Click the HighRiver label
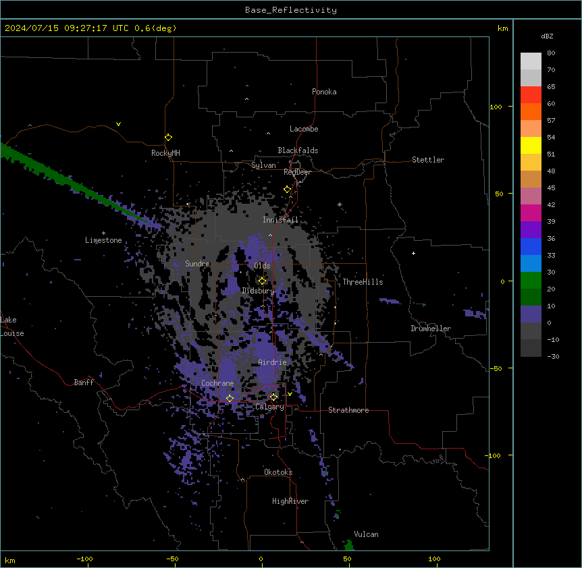This screenshot has width=582, height=568. click(x=290, y=501)
